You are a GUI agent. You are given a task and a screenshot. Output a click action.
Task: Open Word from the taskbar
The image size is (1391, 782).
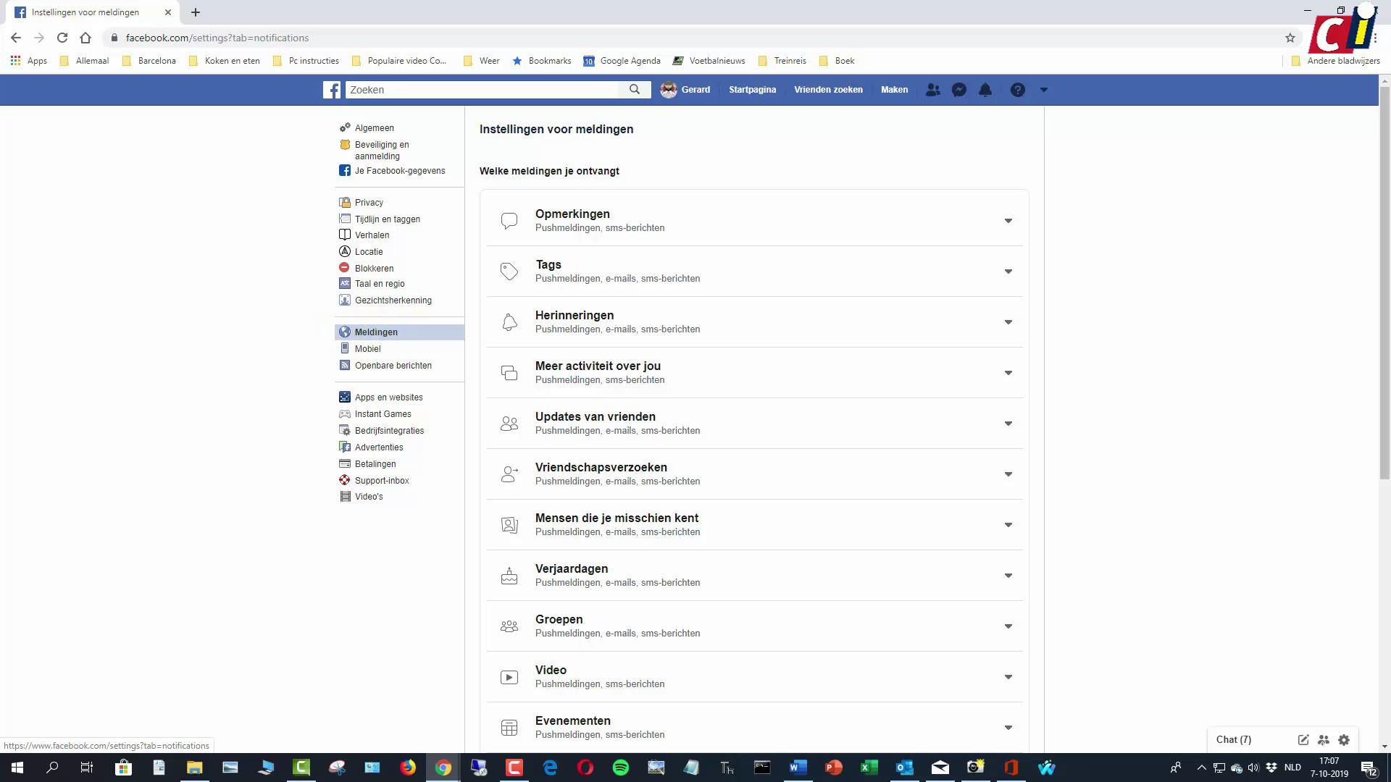pos(798,768)
